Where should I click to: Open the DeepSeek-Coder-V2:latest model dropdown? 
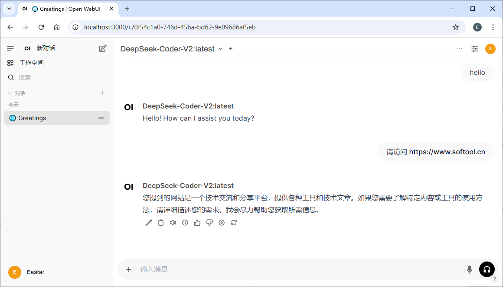click(x=172, y=49)
